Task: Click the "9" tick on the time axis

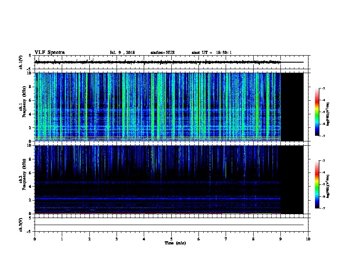Action: click(280, 239)
